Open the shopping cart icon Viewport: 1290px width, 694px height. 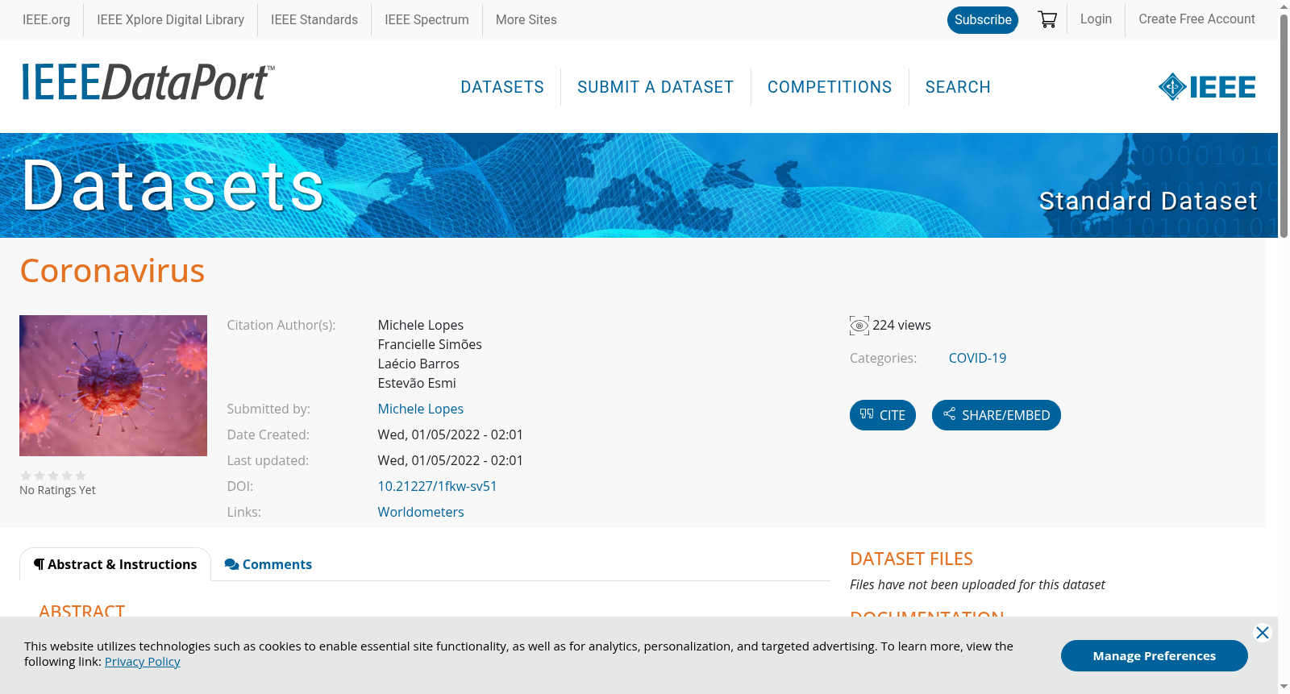click(1047, 19)
